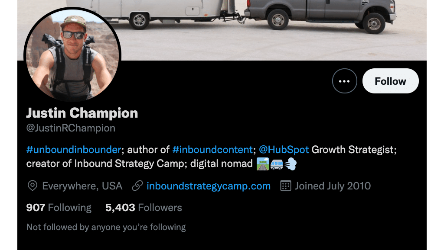Click the motorway emoji in bio
This screenshot has height=250, width=444.
pyautogui.click(x=262, y=164)
